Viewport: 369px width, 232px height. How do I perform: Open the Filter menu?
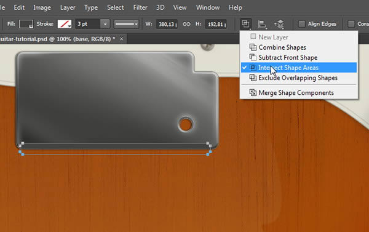[x=140, y=7]
